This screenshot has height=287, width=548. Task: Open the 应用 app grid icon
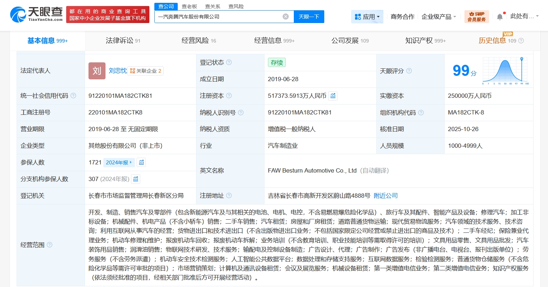coord(358,16)
